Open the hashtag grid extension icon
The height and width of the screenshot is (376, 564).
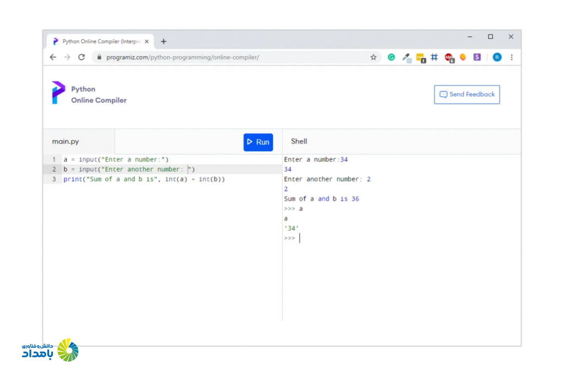pyautogui.click(x=435, y=57)
